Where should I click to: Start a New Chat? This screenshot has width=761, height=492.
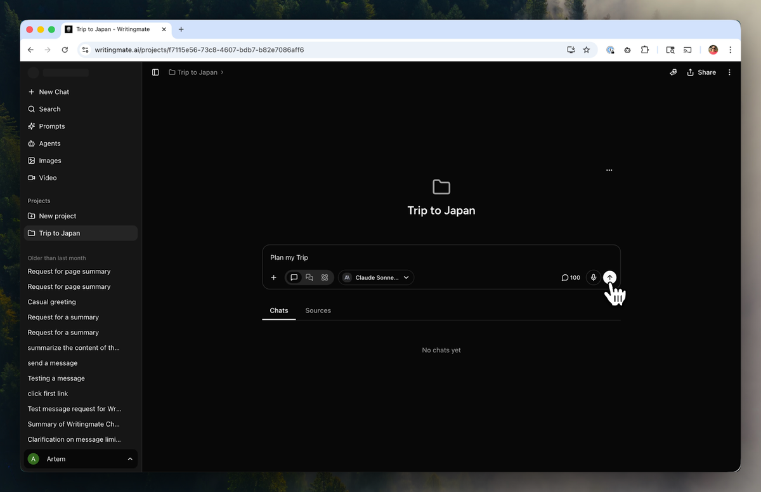pos(54,92)
